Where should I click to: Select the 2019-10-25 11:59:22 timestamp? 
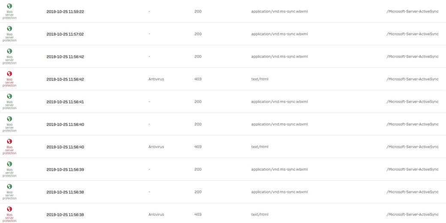coord(65,12)
